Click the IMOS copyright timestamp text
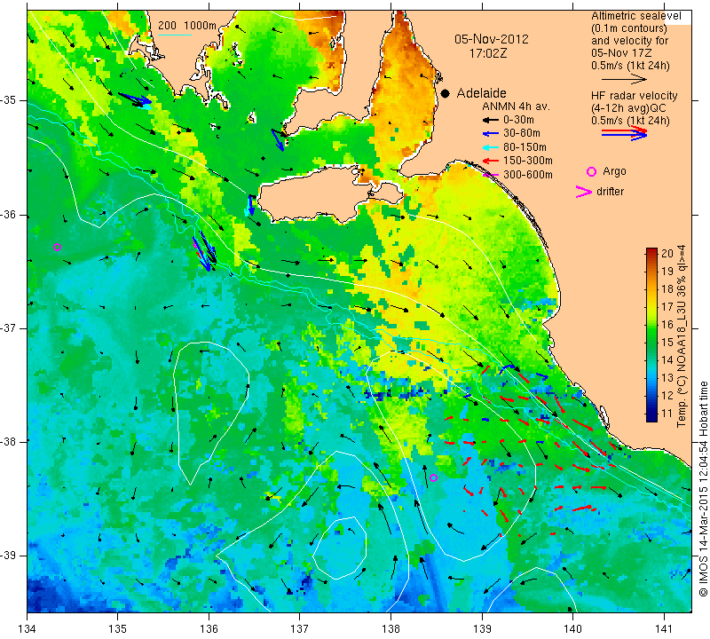The height and width of the screenshot is (639, 710). pos(703,489)
